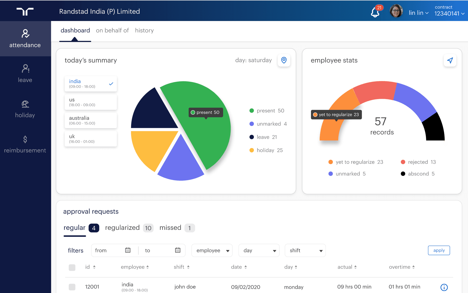Select the india shift option
Image resolution: width=468 pixels, height=293 pixels.
[91, 84]
